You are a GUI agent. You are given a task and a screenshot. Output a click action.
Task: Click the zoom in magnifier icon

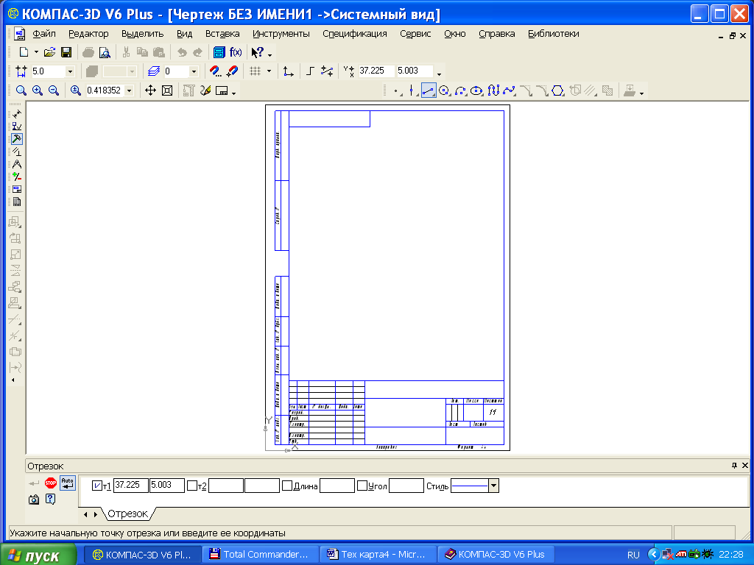tap(37, 90)
